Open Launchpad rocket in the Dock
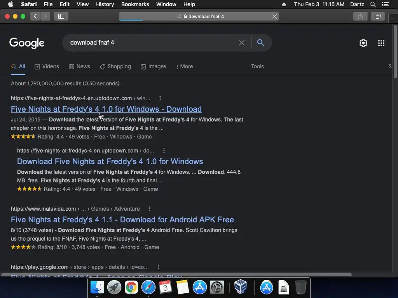Image resolution: width=398 pixels, height=298 pixels. click(114, 287)
